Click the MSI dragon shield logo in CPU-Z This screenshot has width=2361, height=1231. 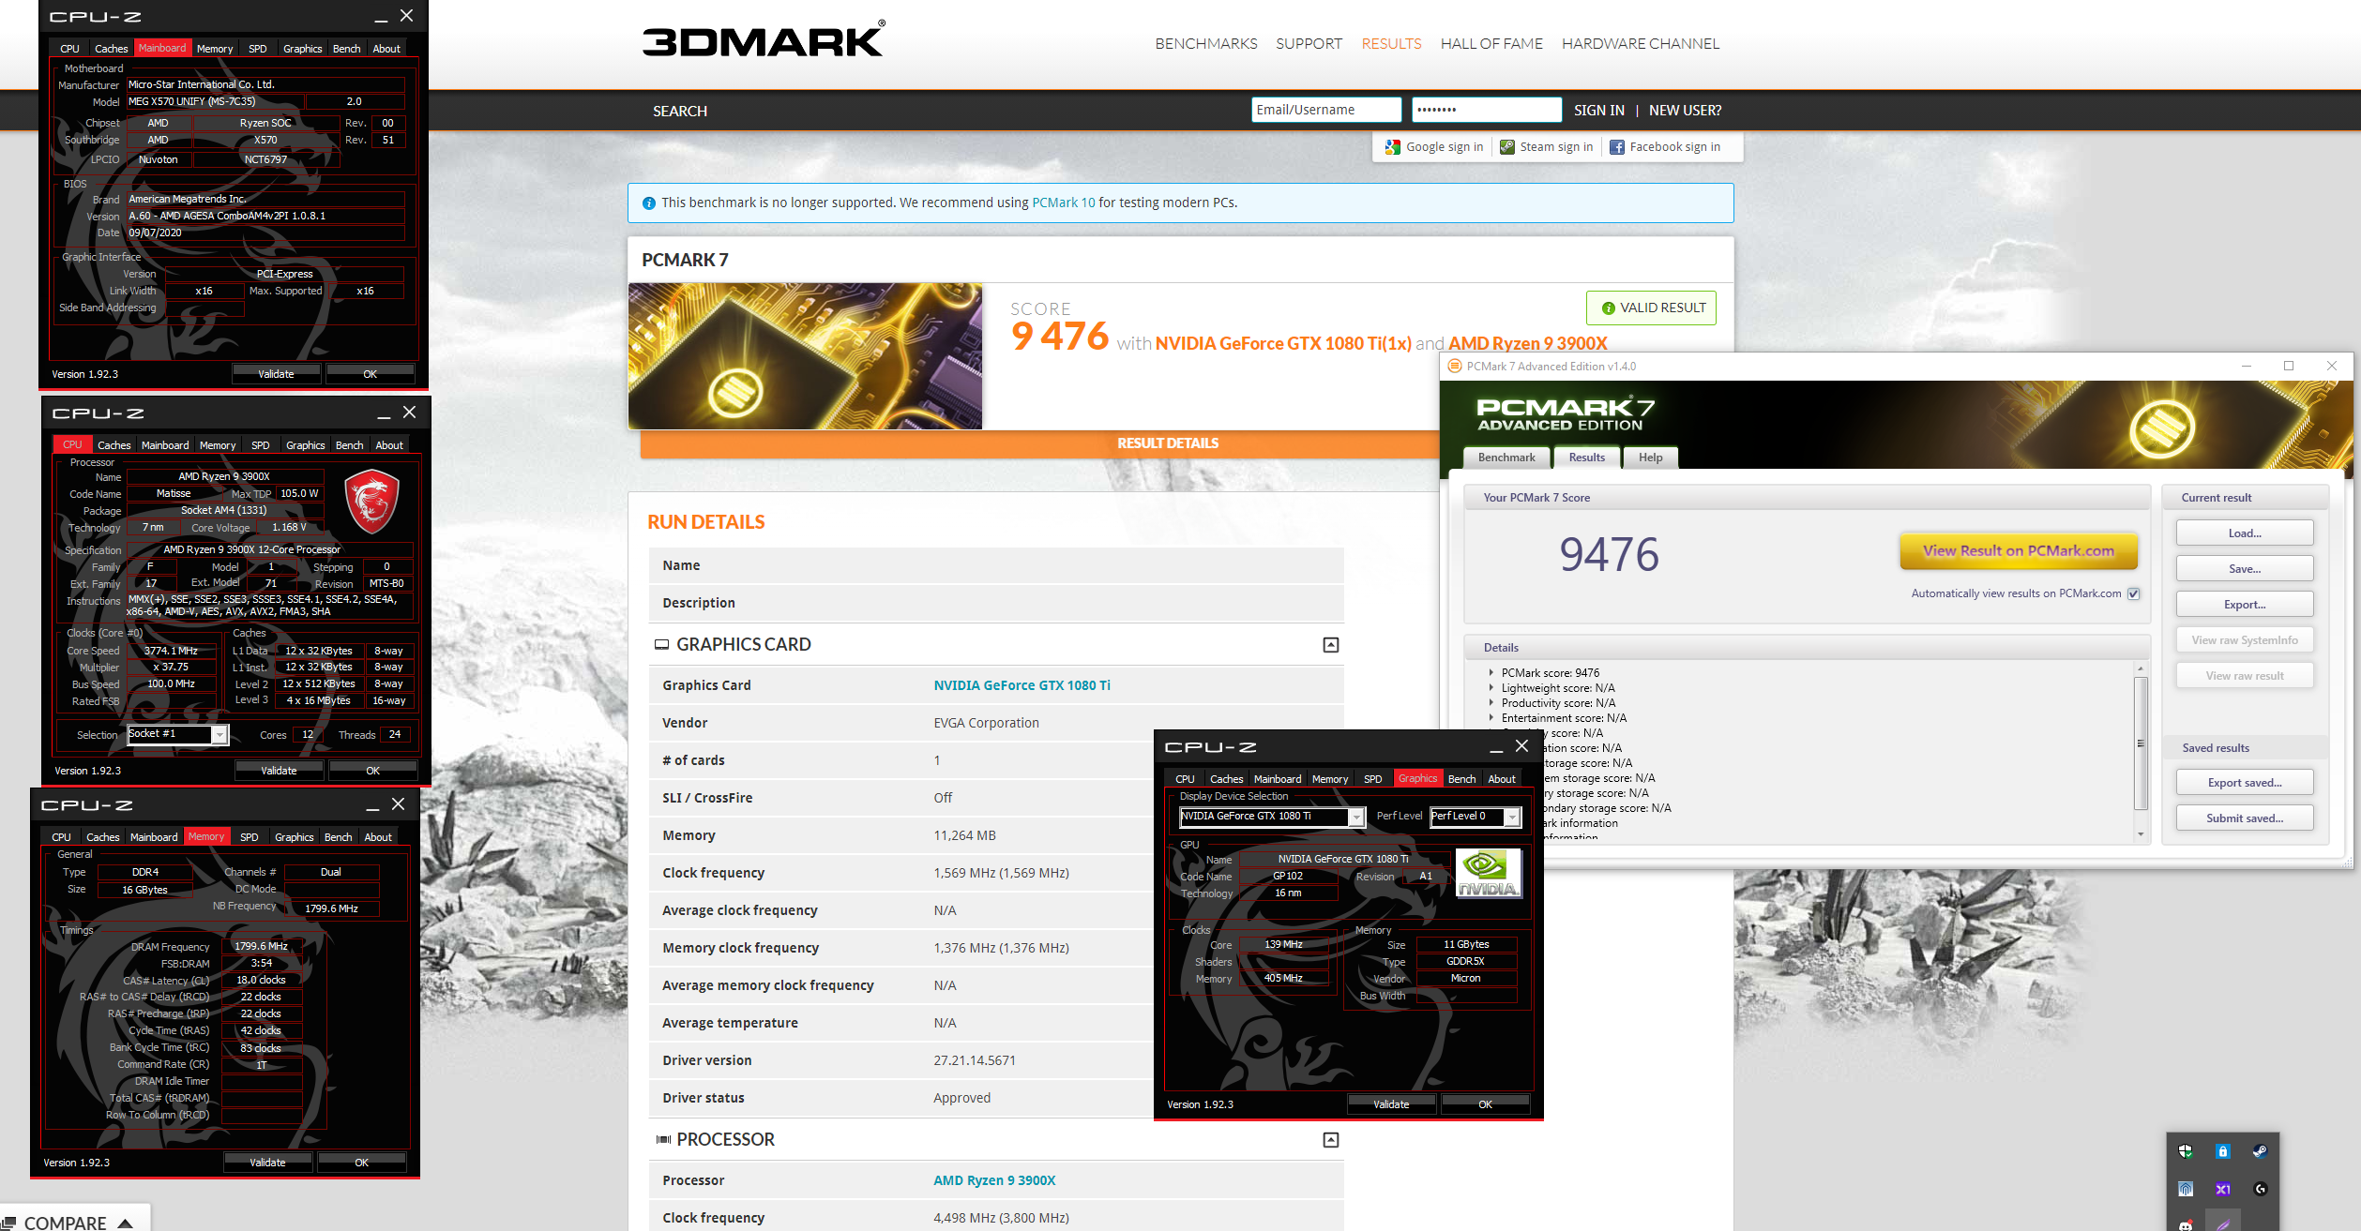[371, 502]
